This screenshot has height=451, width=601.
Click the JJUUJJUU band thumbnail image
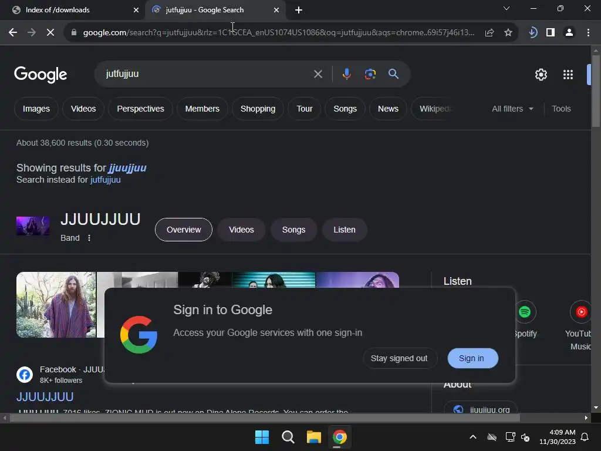(x=33, y=226)
